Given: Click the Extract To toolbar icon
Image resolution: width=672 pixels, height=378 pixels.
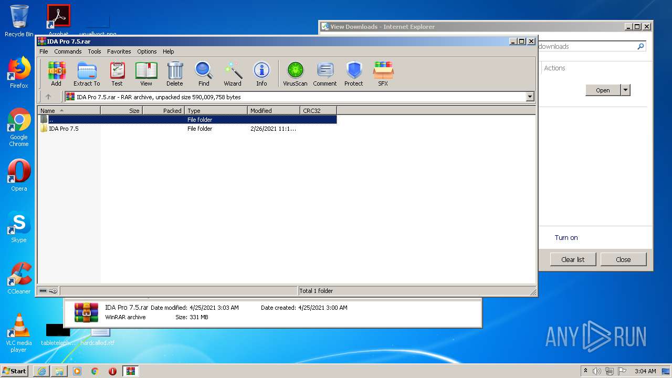Looking at the screenshot, I should click(x=87, y=73).
